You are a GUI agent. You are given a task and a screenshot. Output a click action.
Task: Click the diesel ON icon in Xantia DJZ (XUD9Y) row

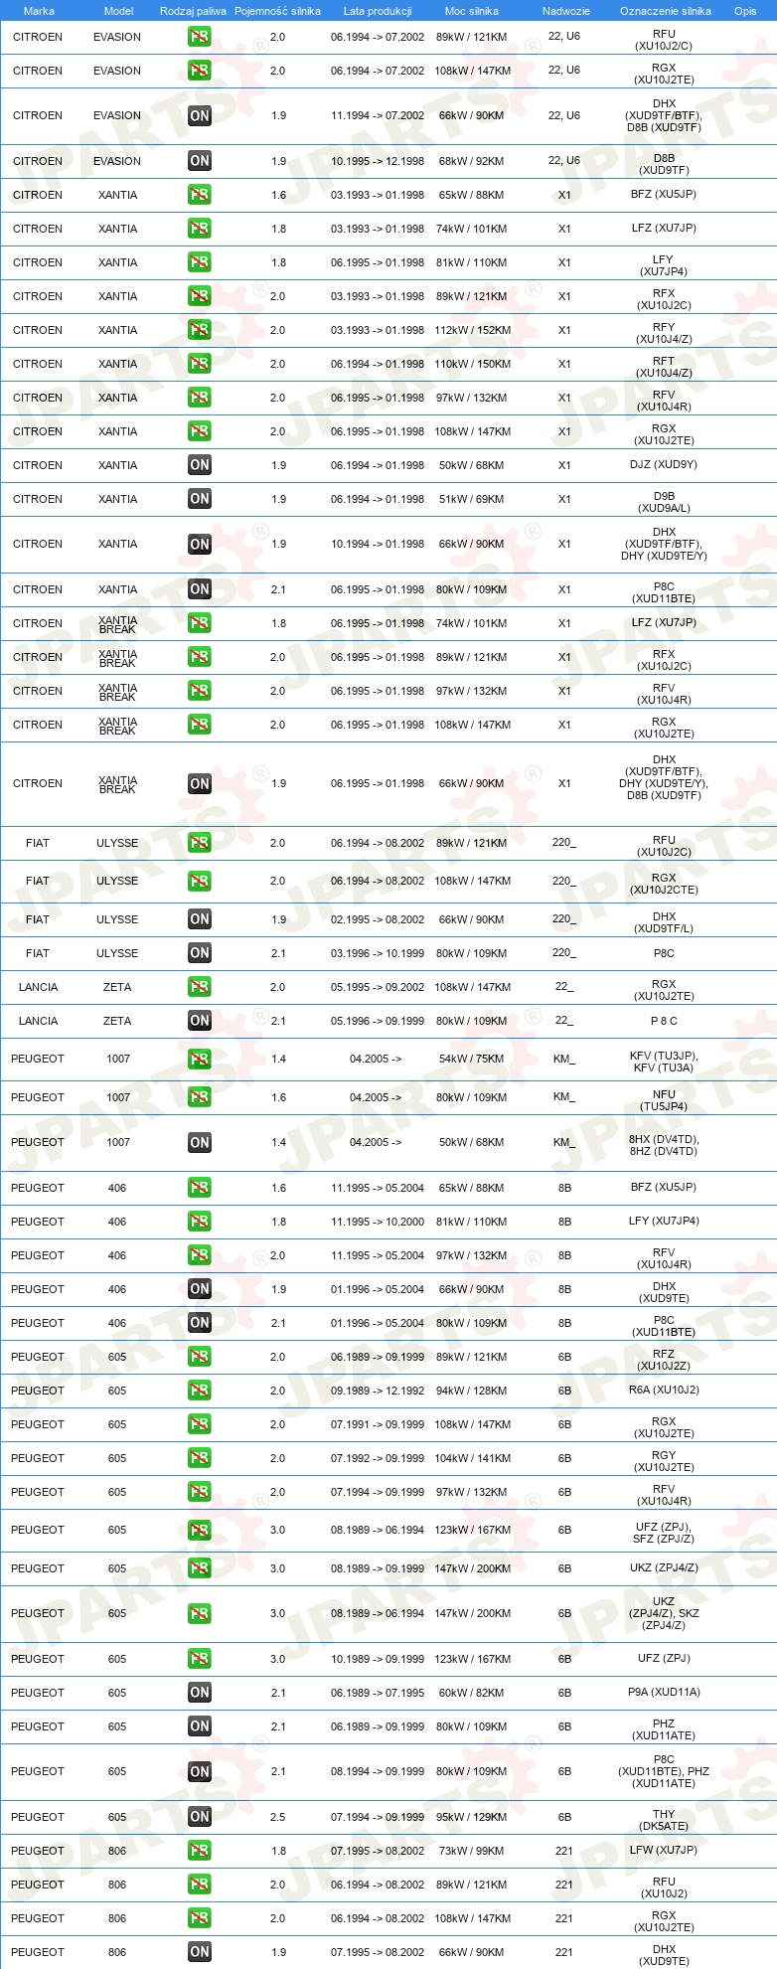pos(200,465)
